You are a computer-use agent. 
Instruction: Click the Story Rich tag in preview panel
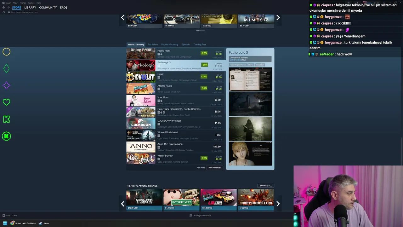(260, 65)
